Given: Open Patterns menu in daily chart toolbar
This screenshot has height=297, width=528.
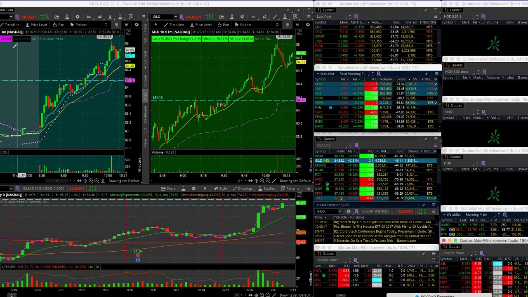Looking at the screenshot, I should pyautogui.click(x=290, y=189).
